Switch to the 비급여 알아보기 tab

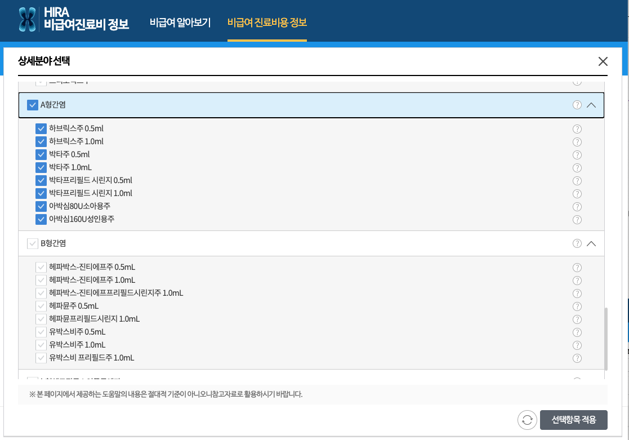pos(181,24)
